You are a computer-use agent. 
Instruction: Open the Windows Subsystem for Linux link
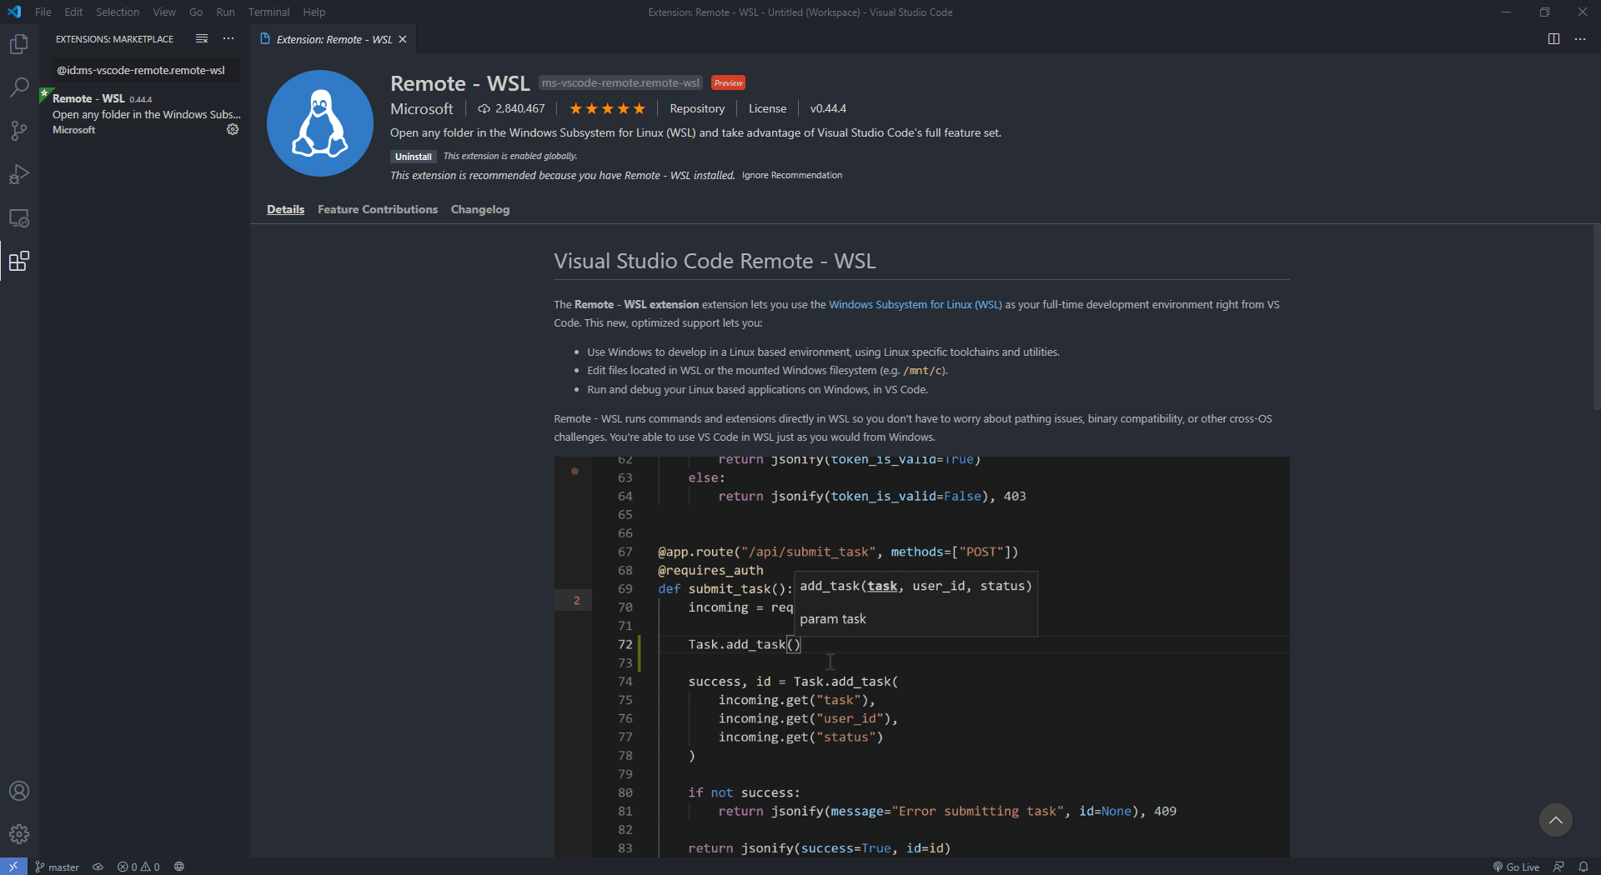tap(915, 304)
